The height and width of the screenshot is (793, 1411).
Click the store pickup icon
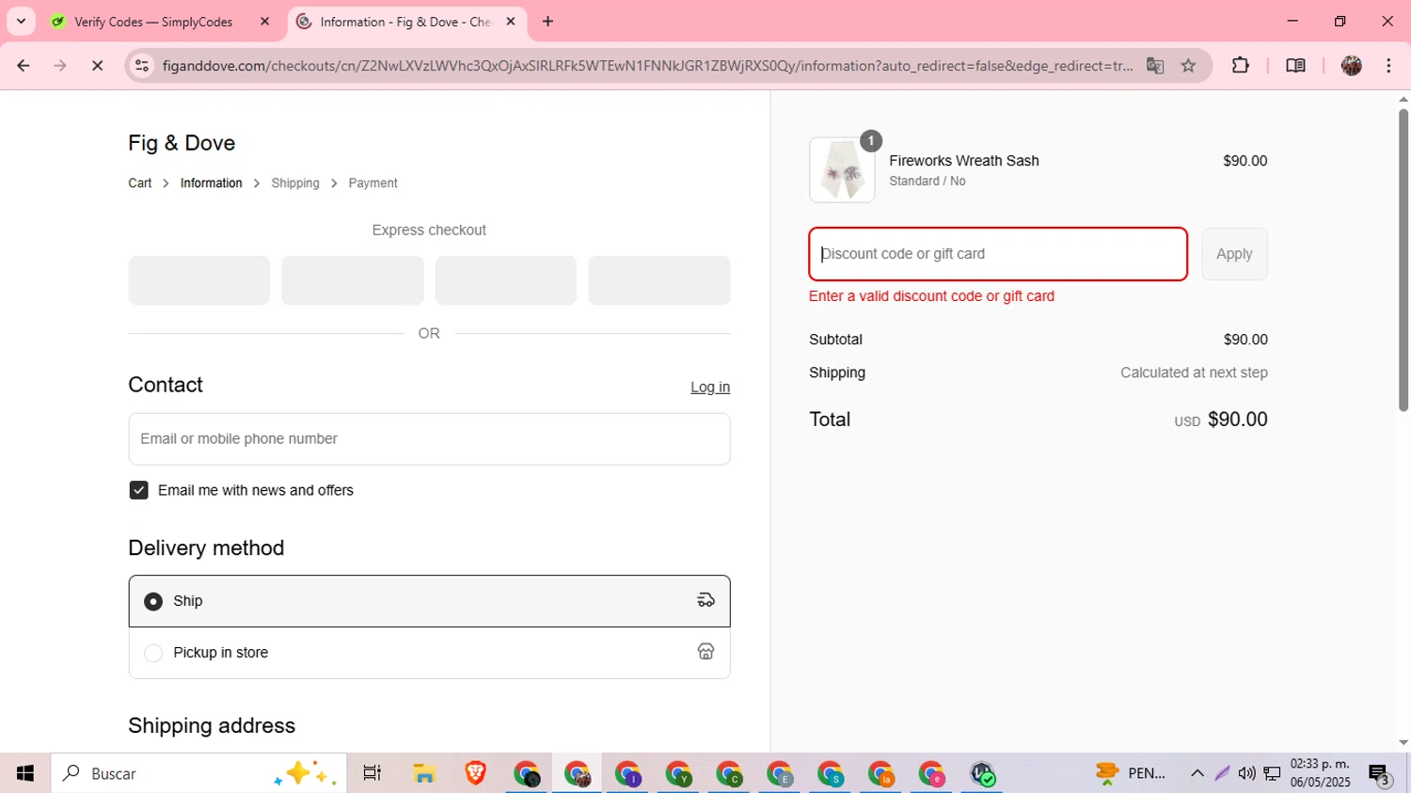coord(705,652)
